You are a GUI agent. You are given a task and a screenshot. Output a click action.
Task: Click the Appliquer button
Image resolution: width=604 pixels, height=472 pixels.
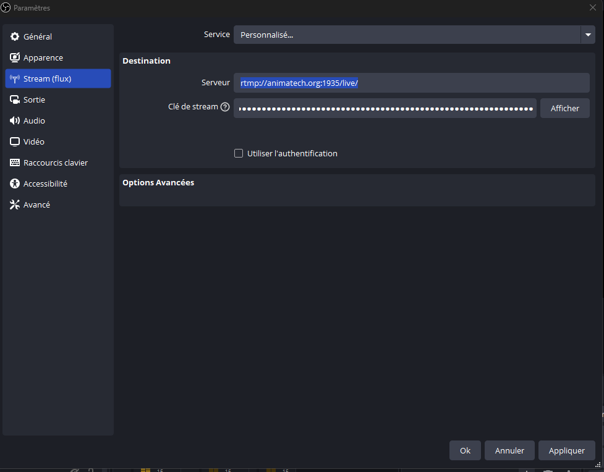coord(566,451)
